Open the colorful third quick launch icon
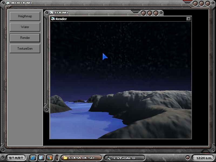This screenshot has width=216, height=162. (x=50, y=158)
